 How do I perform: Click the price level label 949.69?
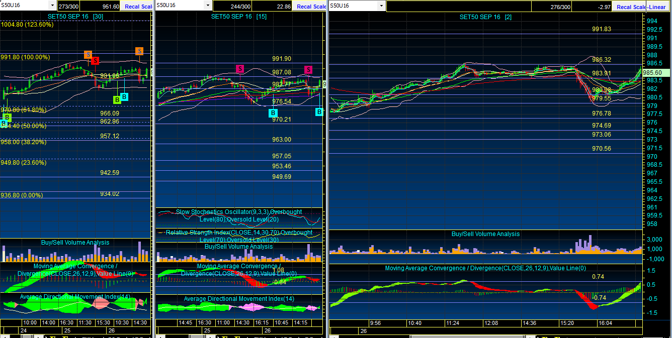coord(282,177)
